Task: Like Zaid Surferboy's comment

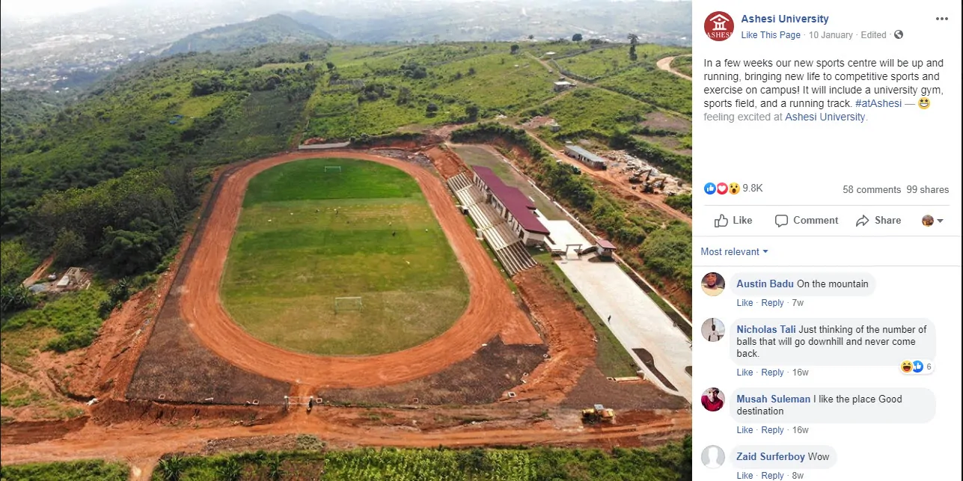Action: 745,476
